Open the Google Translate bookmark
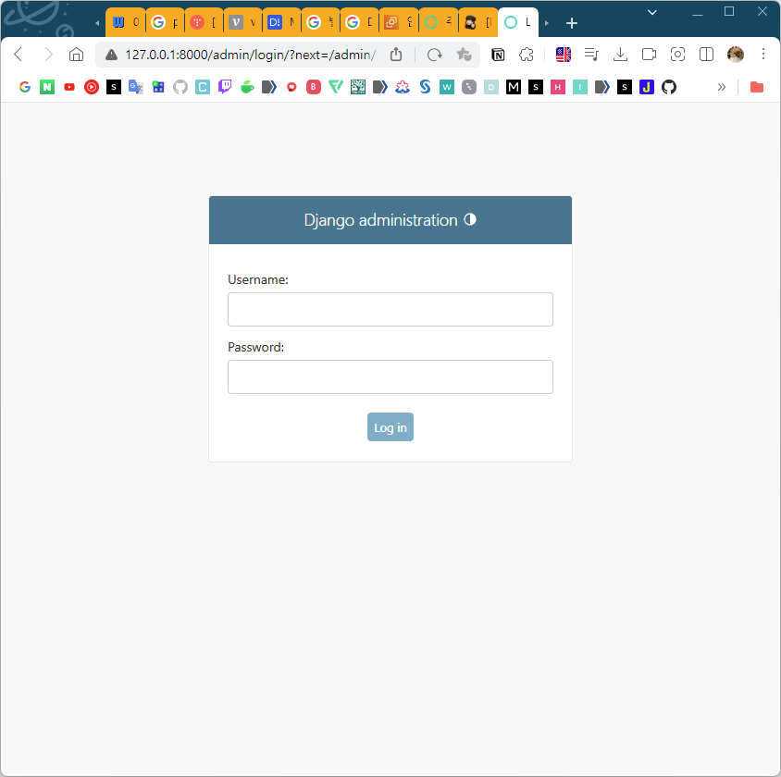This screenshot has height=777, width=781. [x=136, y=87]
